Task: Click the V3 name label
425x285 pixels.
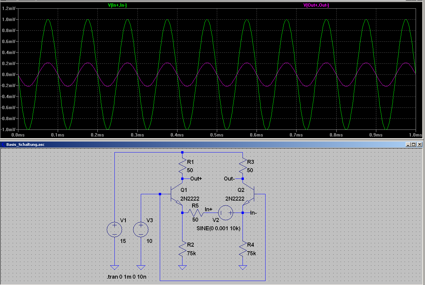Action: point(150,220)
